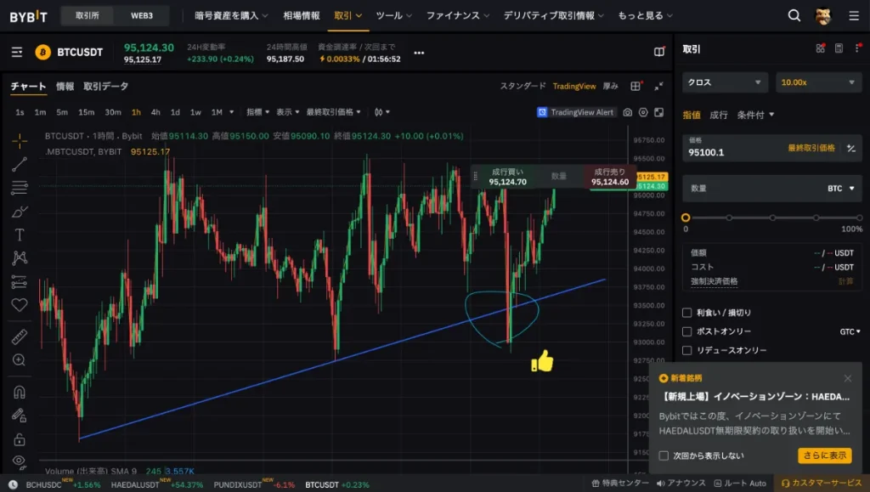Expand the 最終取引価格 chart price dropdown

(x=333, y=112)
